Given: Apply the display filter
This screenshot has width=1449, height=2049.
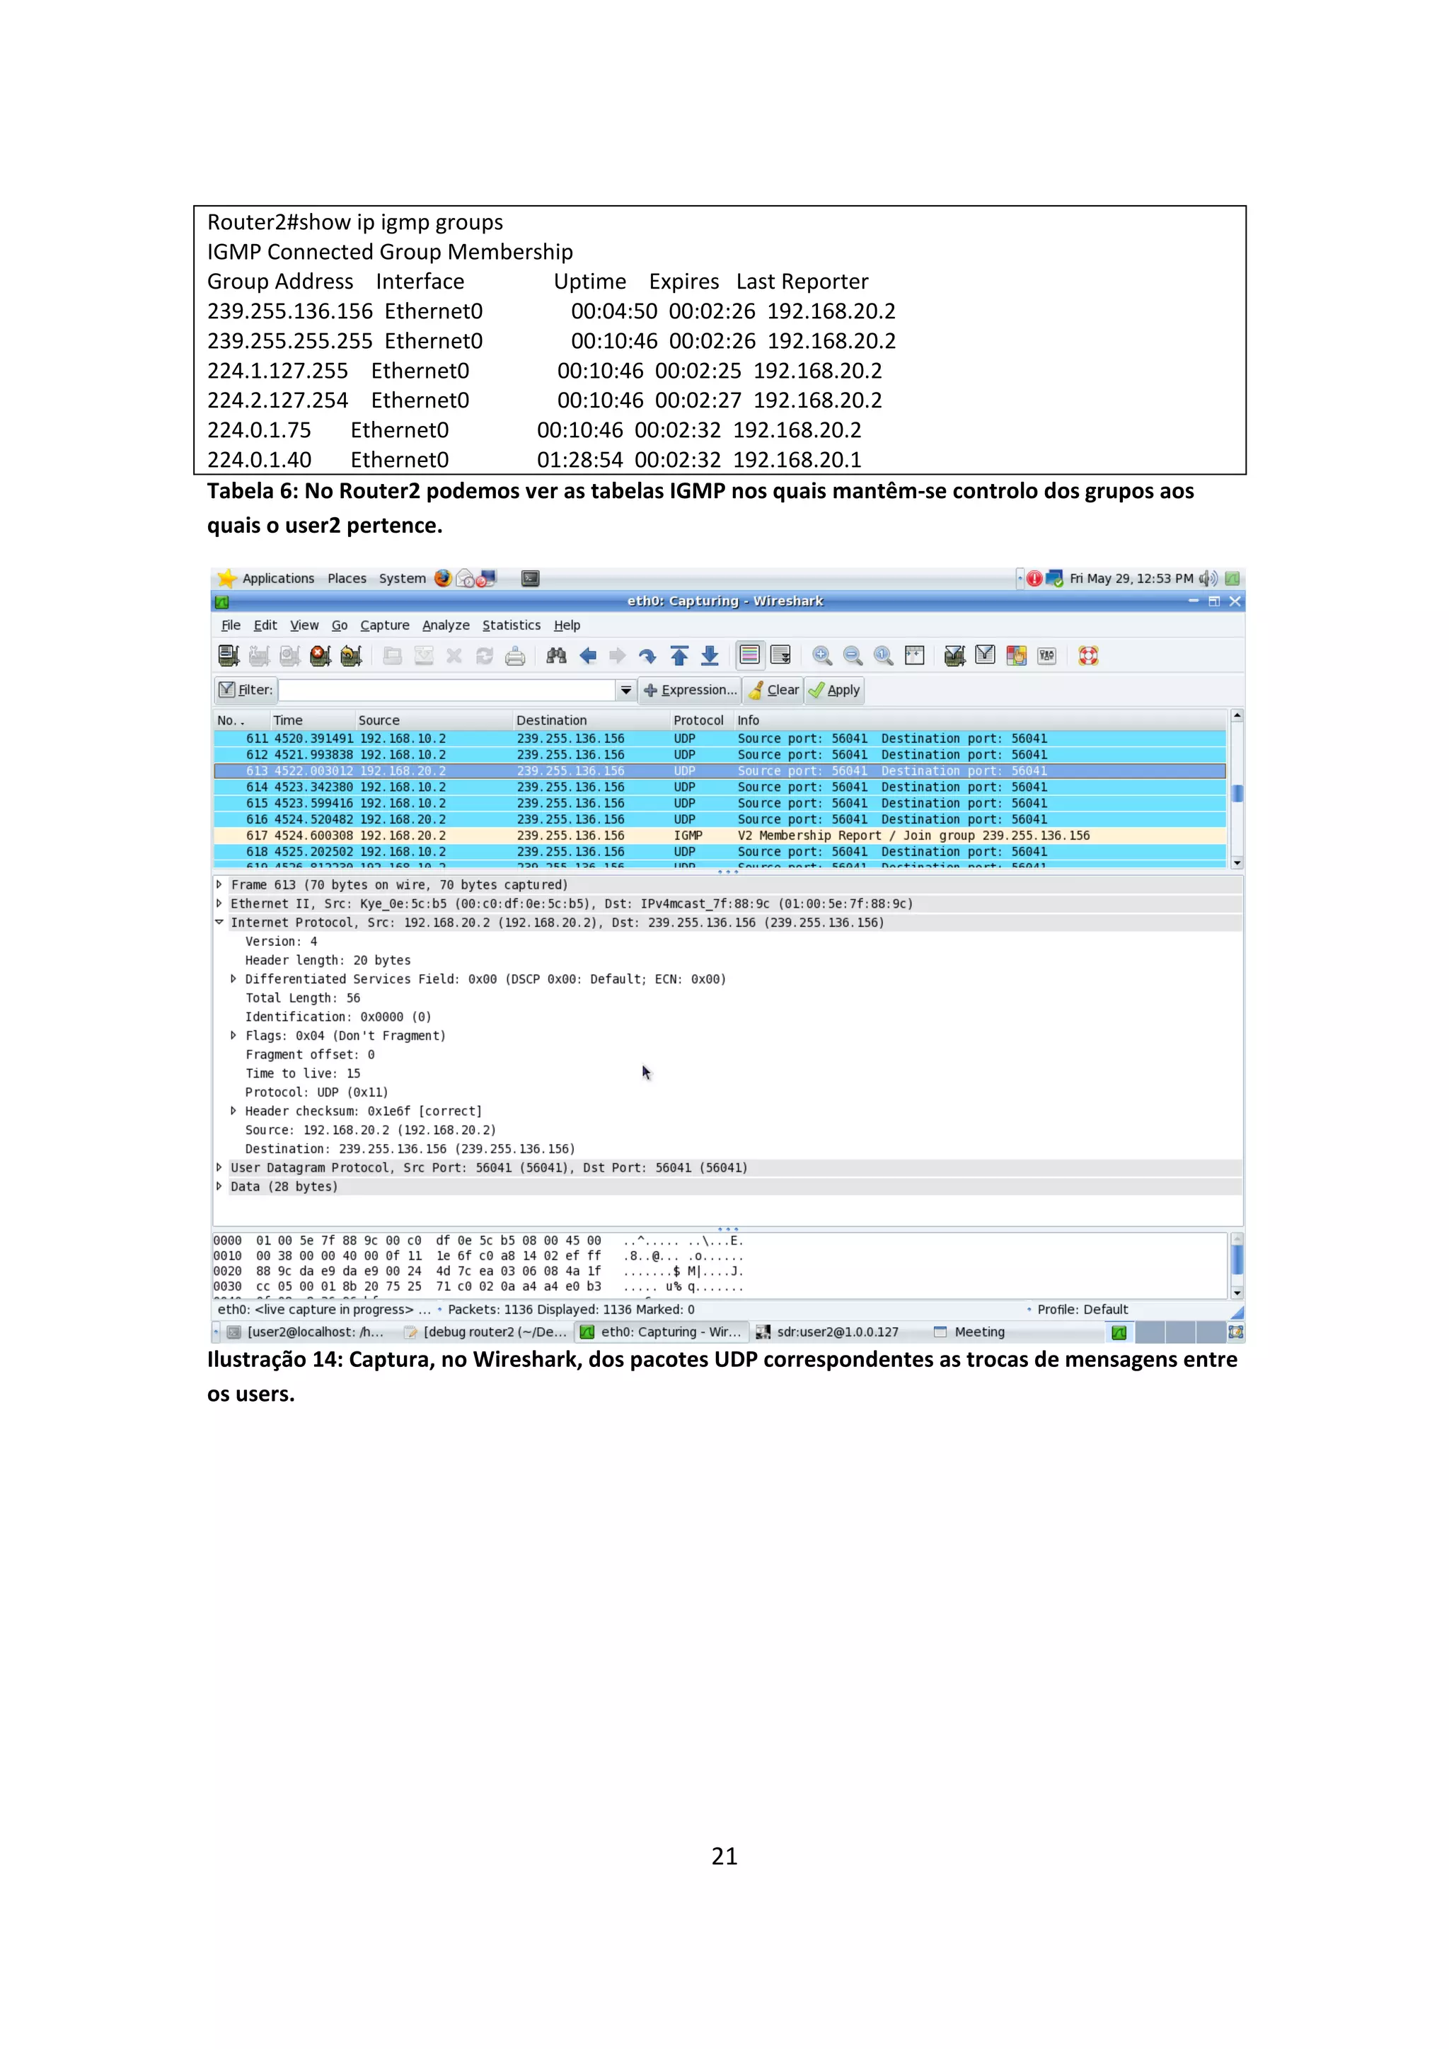Looking at the screenshot, I should click(x=834, y=690).
